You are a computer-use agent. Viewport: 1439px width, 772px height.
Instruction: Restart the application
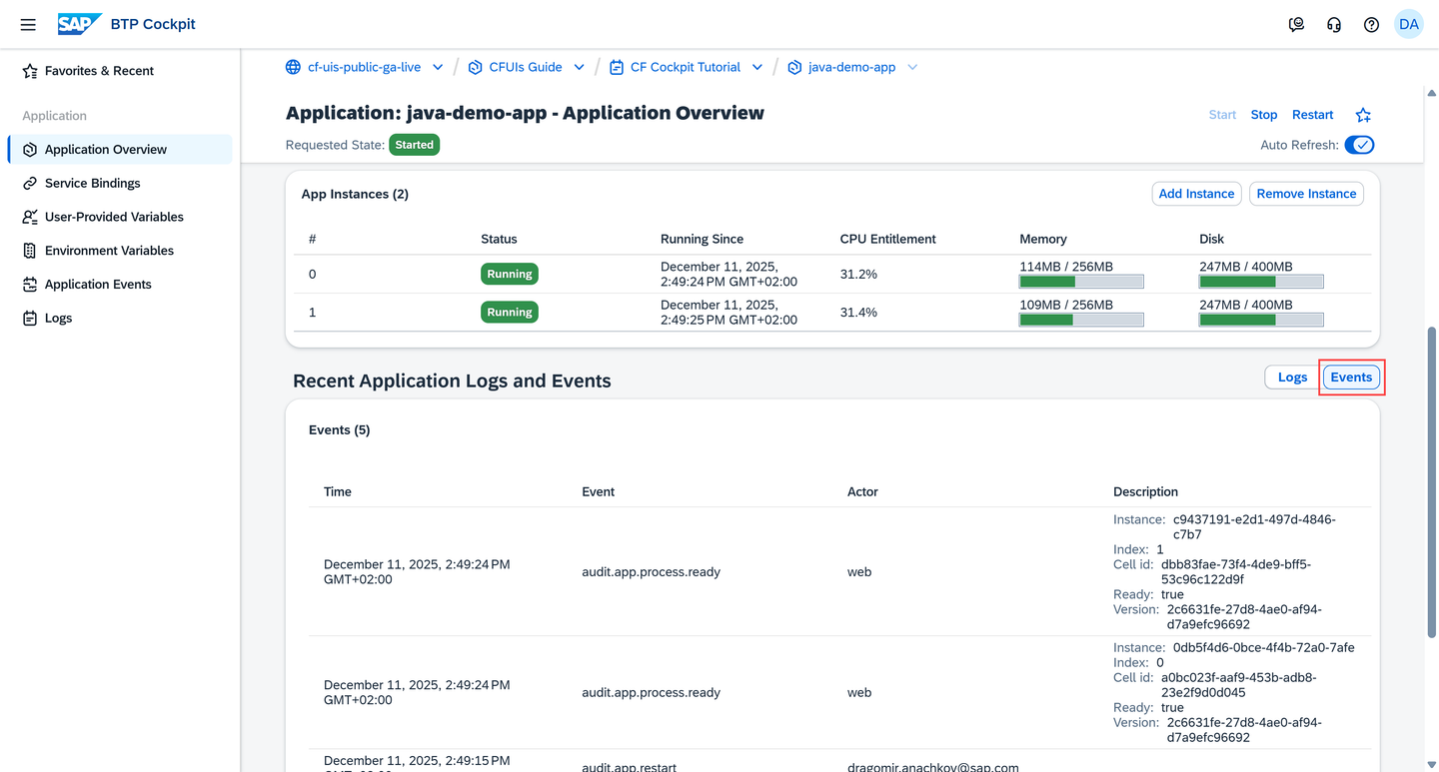tap(1313, 115)
